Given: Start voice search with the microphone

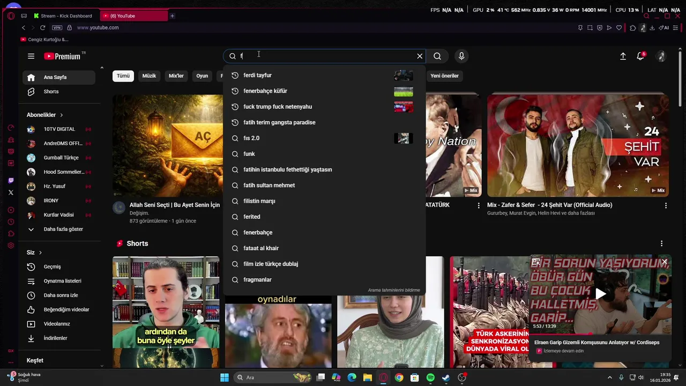Looking at the screenshot, I should click(x=461, y=56).
